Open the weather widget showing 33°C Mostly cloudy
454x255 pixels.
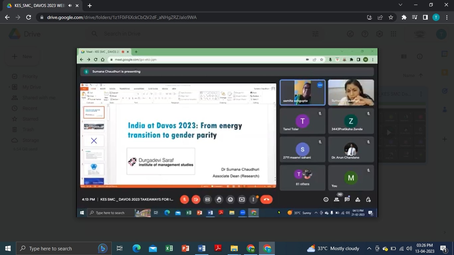pyautogui.click(x=333, y=248)
